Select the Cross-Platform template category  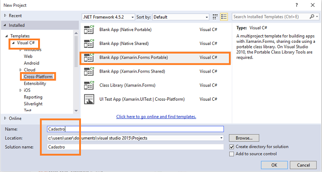point(38,77)
